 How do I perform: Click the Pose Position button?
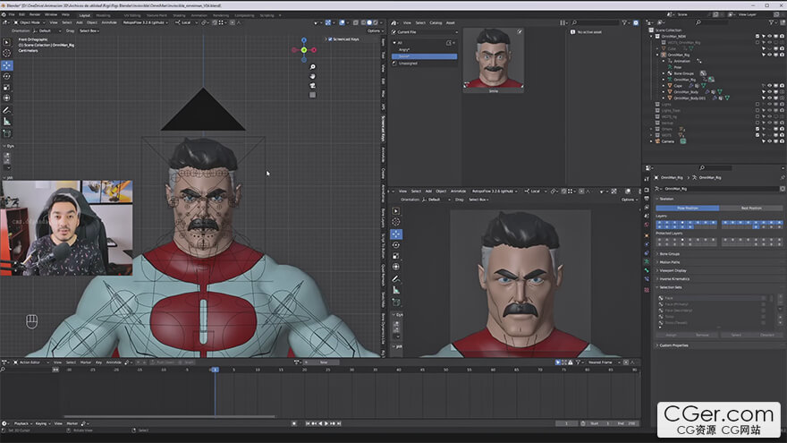[687, 208]
